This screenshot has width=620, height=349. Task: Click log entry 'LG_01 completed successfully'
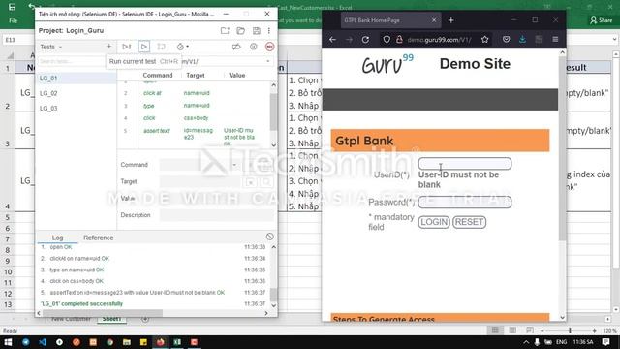tap(81, 303)
